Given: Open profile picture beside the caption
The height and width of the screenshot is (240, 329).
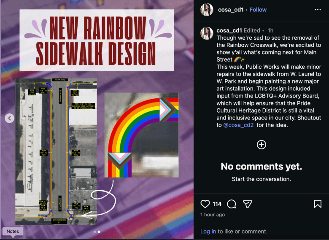Looking at the screenshot, I should click(207, 33).
